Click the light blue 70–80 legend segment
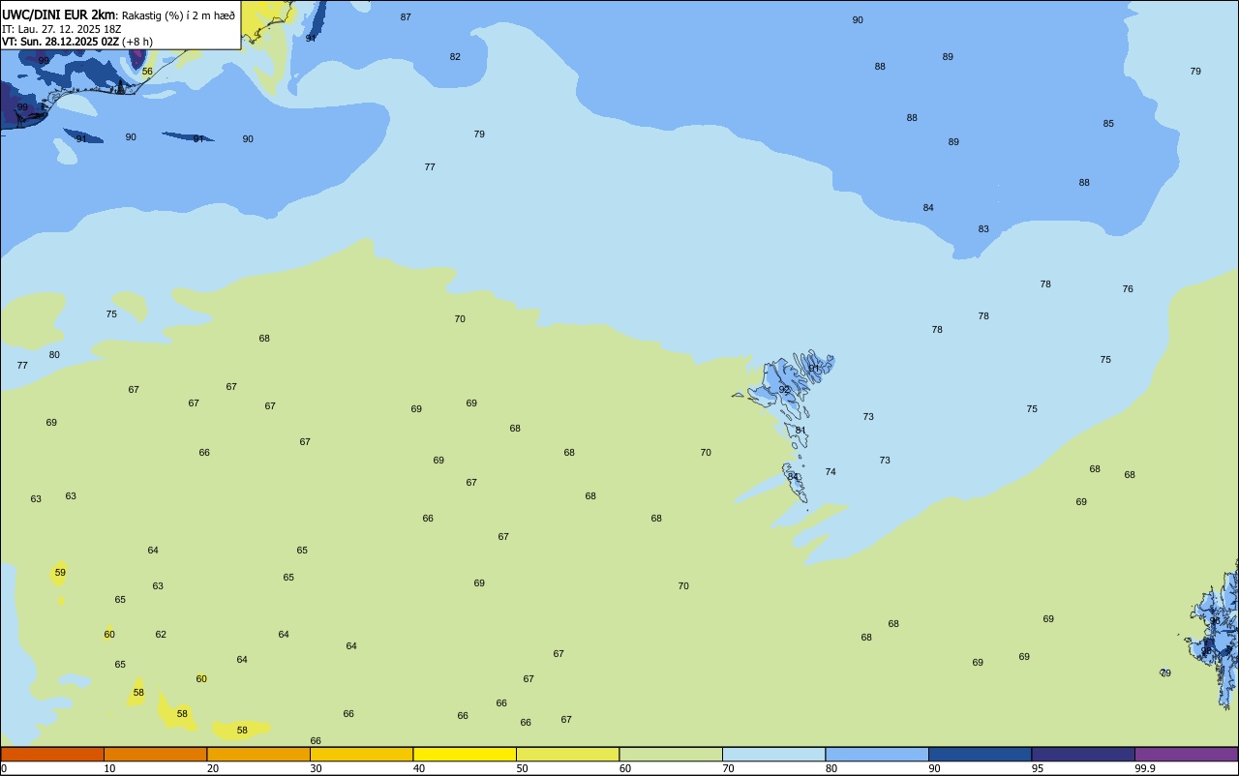This screenshot has width=1239, height=776. (x=773, y=754)
